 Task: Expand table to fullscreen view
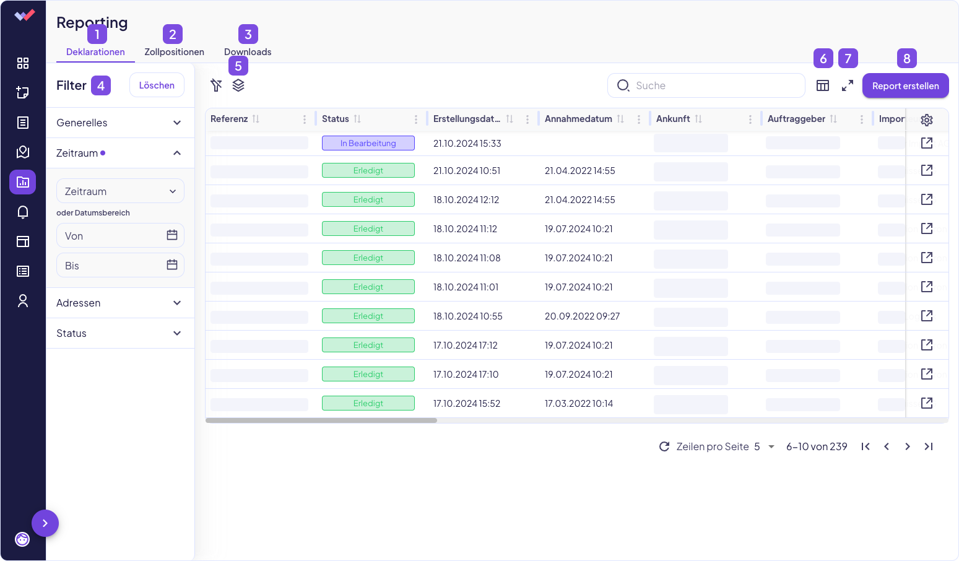[x=848, y=86]
